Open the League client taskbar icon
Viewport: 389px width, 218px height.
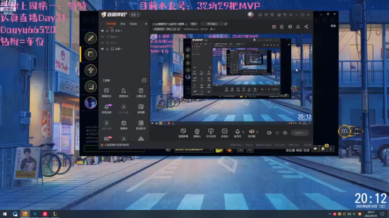(x=55, y=214)
